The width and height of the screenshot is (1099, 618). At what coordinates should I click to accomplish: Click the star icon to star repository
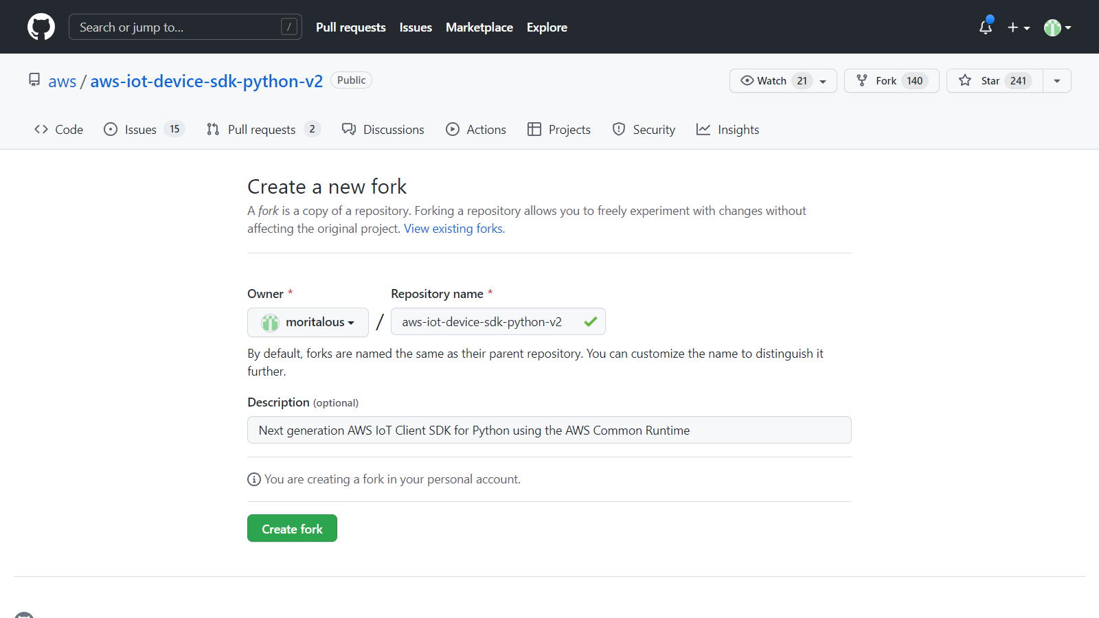tap(965, 80)
